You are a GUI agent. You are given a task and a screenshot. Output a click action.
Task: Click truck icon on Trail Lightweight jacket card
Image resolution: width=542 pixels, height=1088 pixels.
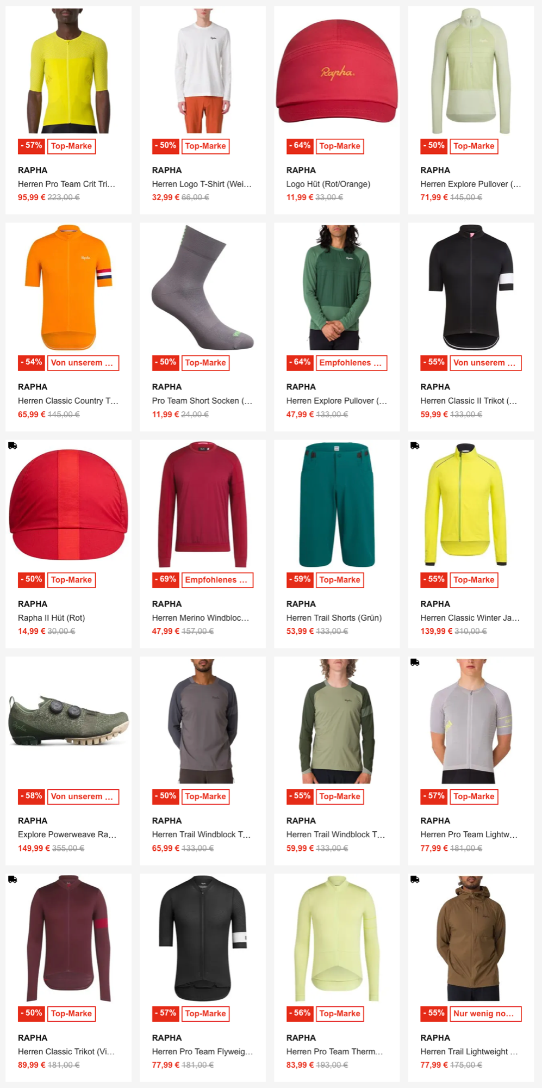click(415, 879)
